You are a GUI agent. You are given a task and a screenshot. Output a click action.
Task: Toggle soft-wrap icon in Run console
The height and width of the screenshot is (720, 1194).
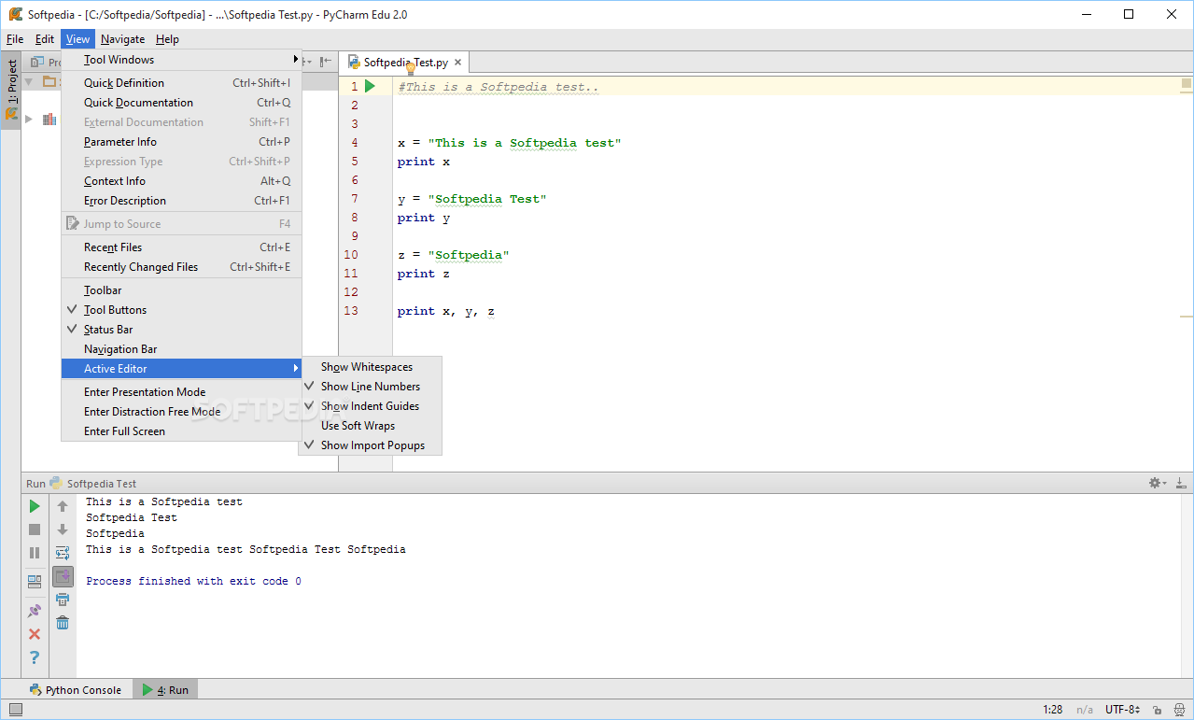63,553
